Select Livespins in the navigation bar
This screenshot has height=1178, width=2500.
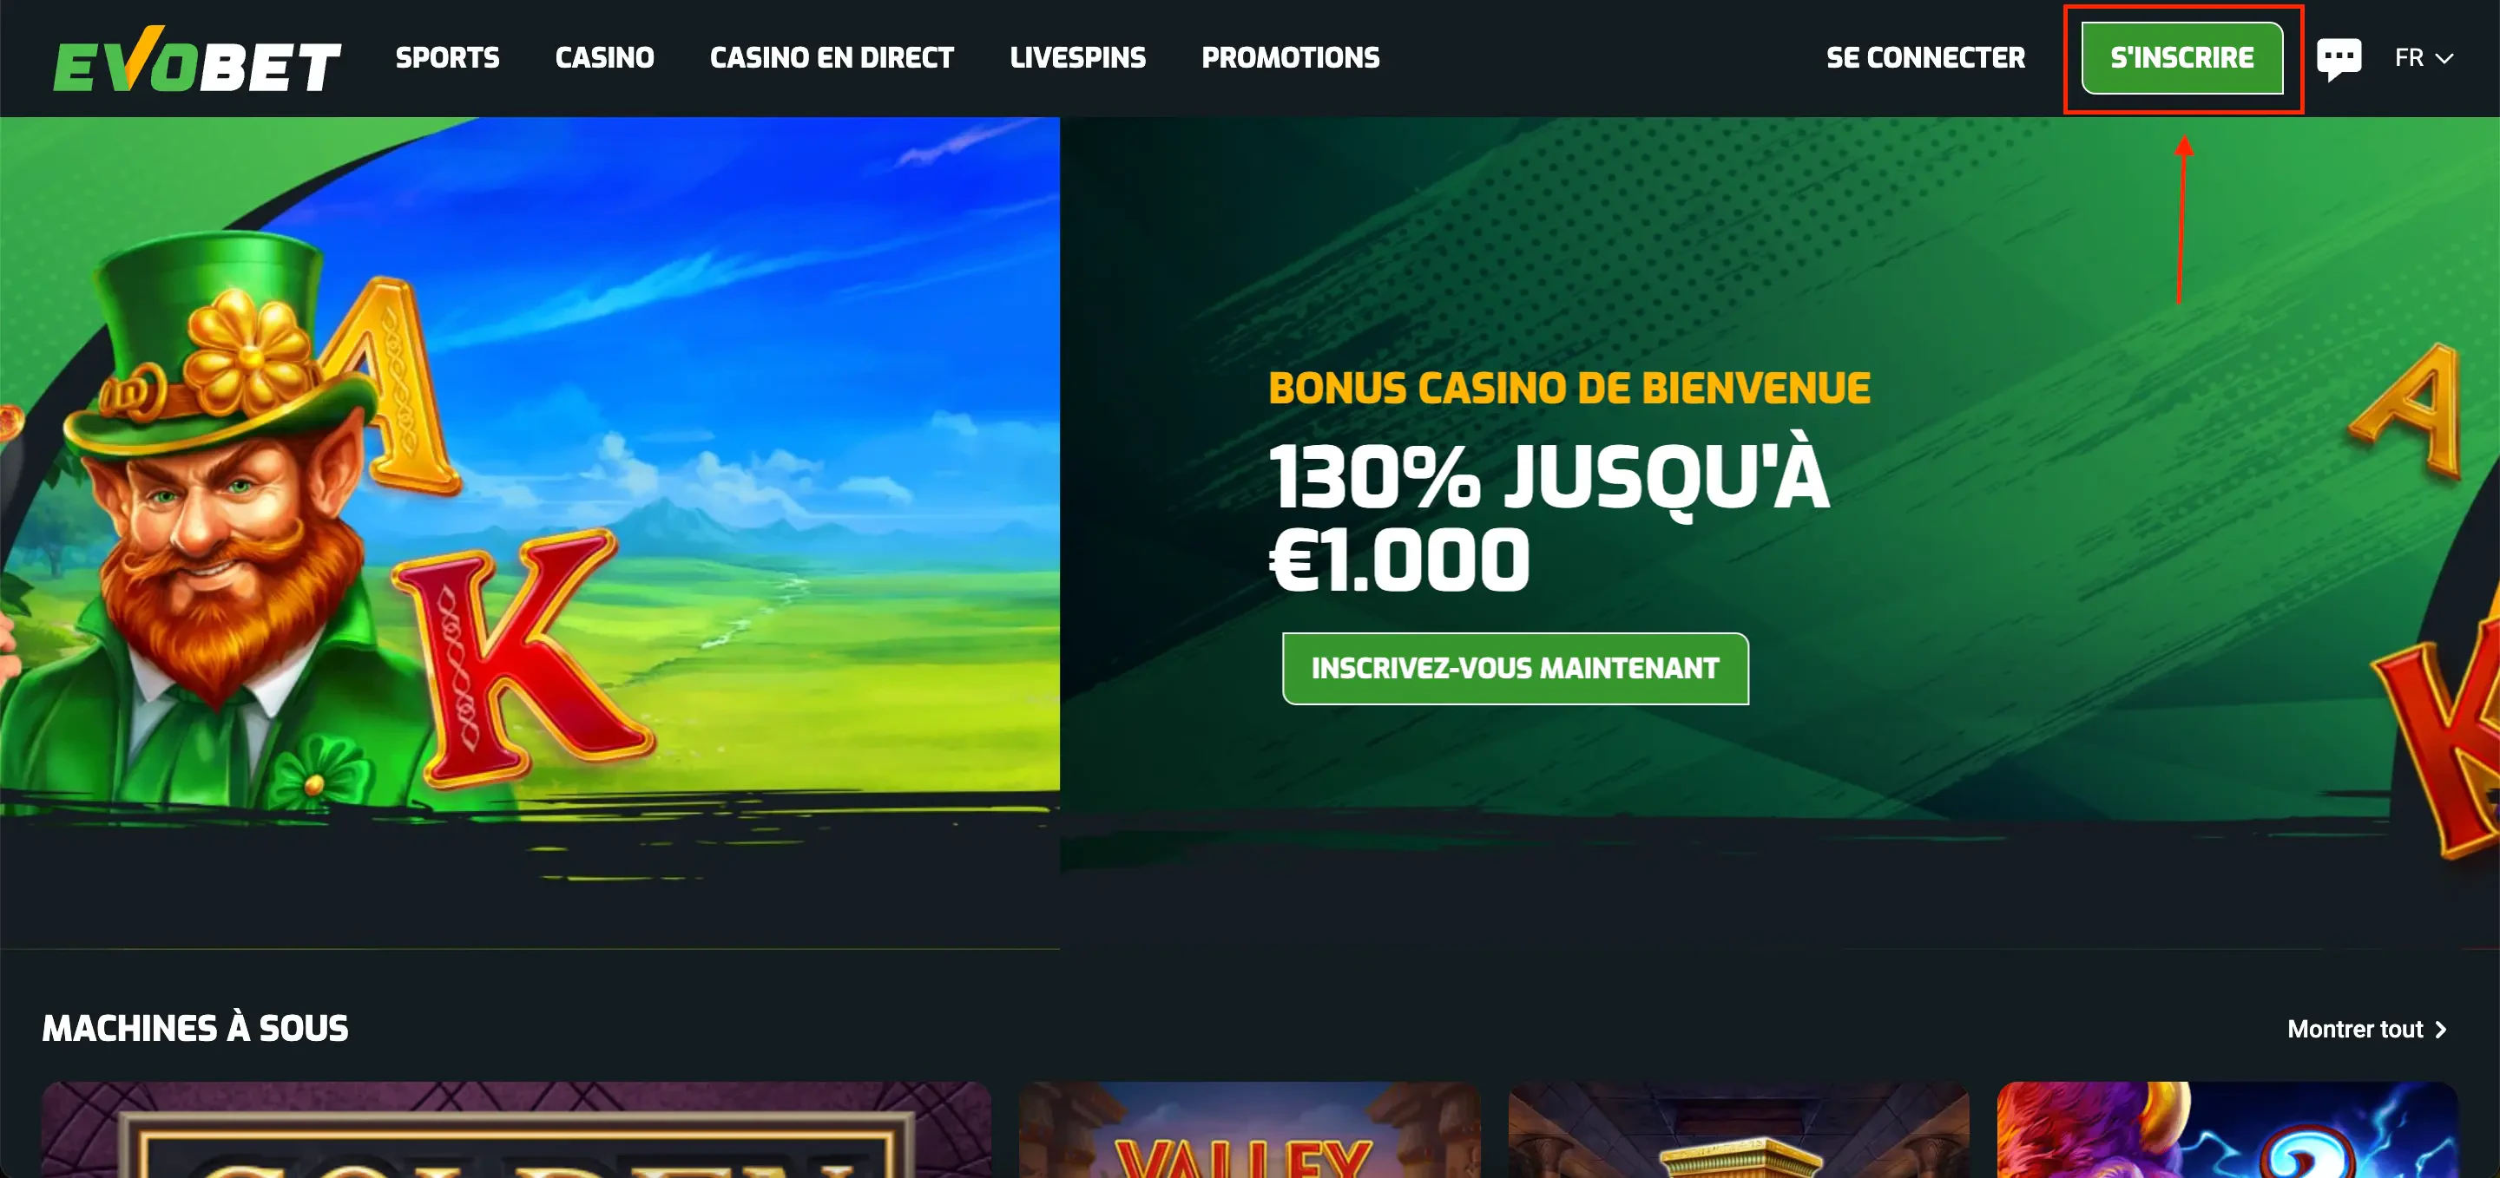(x=1077, y=58)
